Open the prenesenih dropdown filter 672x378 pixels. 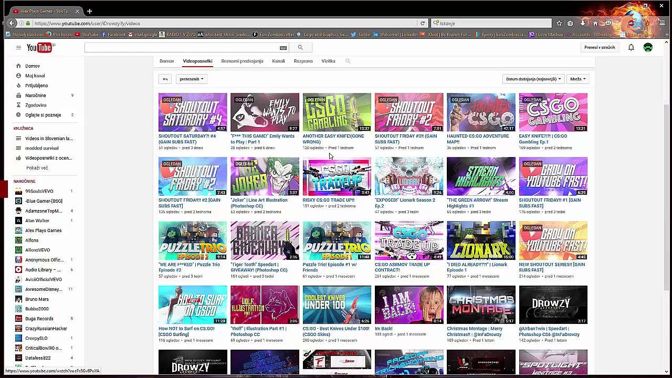tap(191, 79)
